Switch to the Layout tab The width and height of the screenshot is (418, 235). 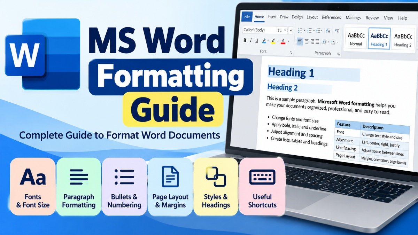(312, 17)
